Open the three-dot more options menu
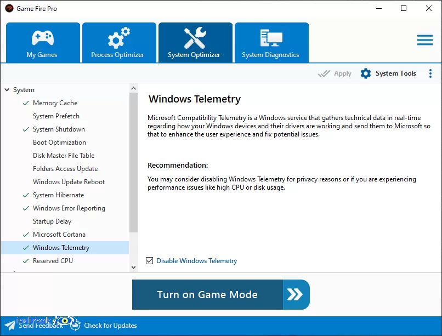 pos(430,73)
